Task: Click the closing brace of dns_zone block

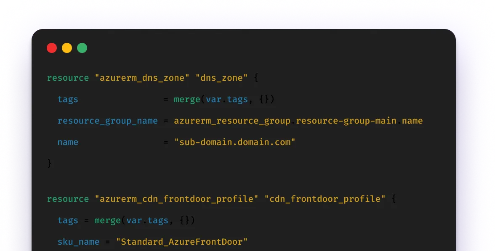Action: pos(49,164)
